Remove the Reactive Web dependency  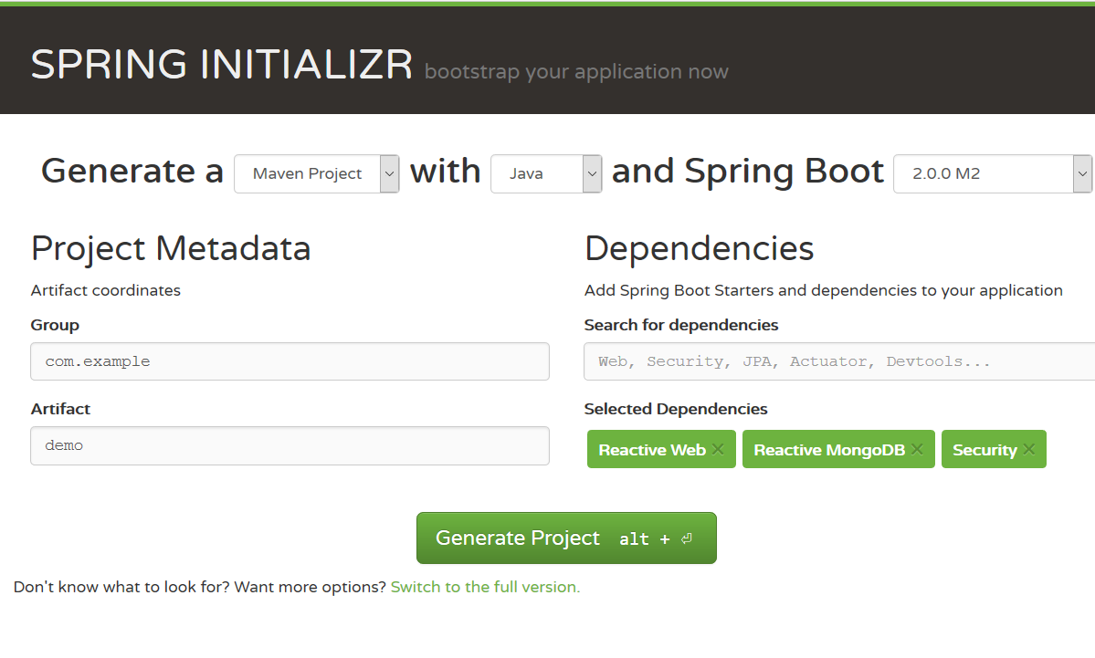[x=718, y=448]
